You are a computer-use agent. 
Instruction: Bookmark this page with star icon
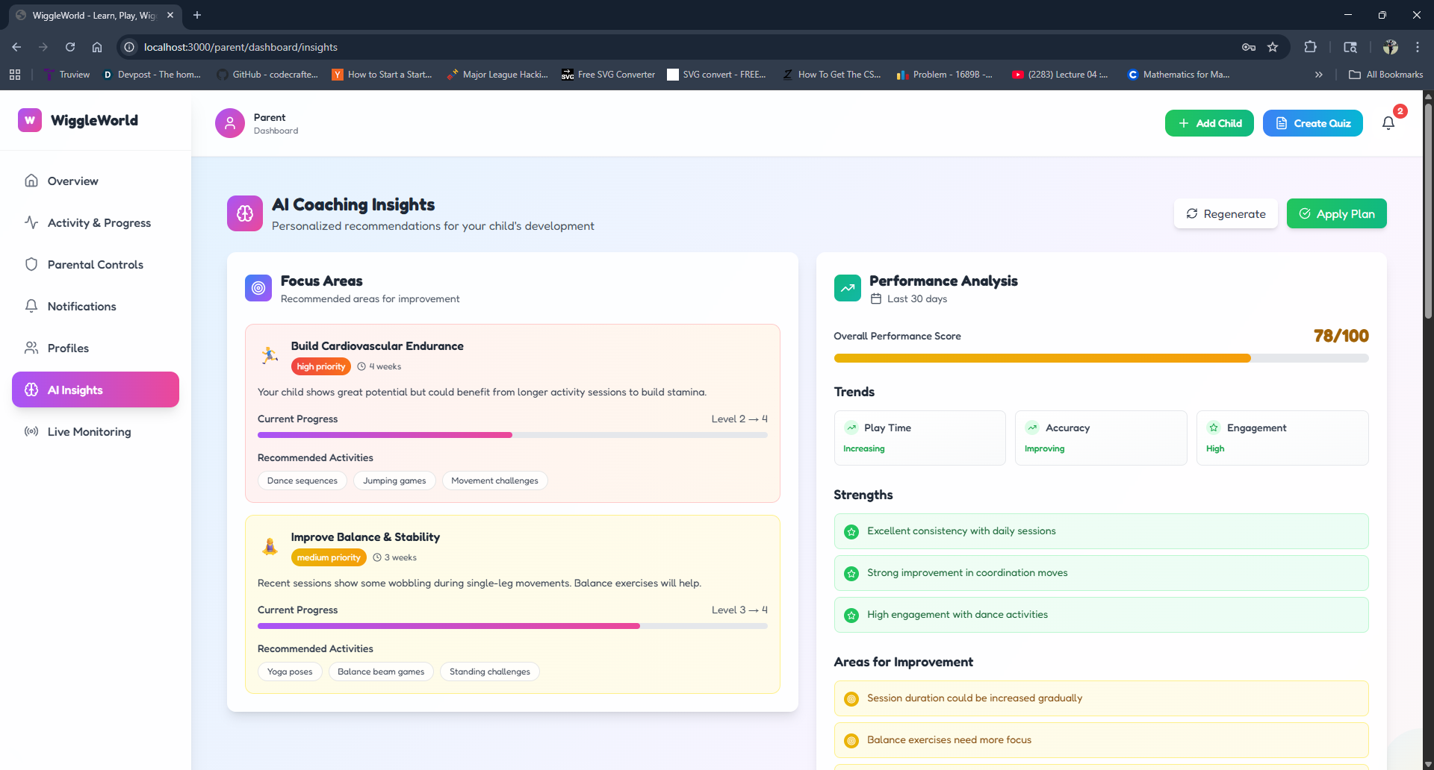pos(1273,47)
